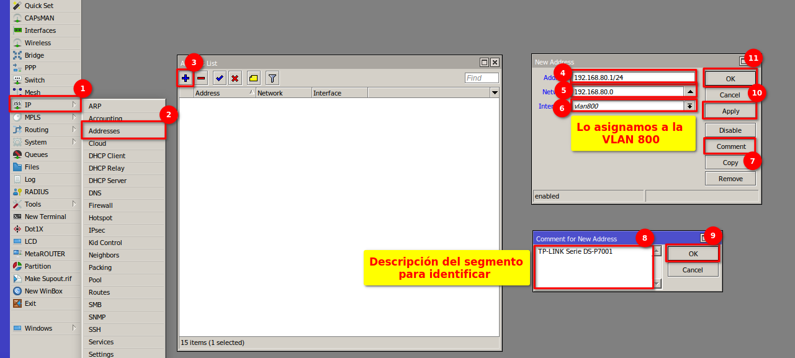Image resolution: width=795 pixels, height=358 pixels.
Task: Click the Find search box
Action: tap(482, 78)
